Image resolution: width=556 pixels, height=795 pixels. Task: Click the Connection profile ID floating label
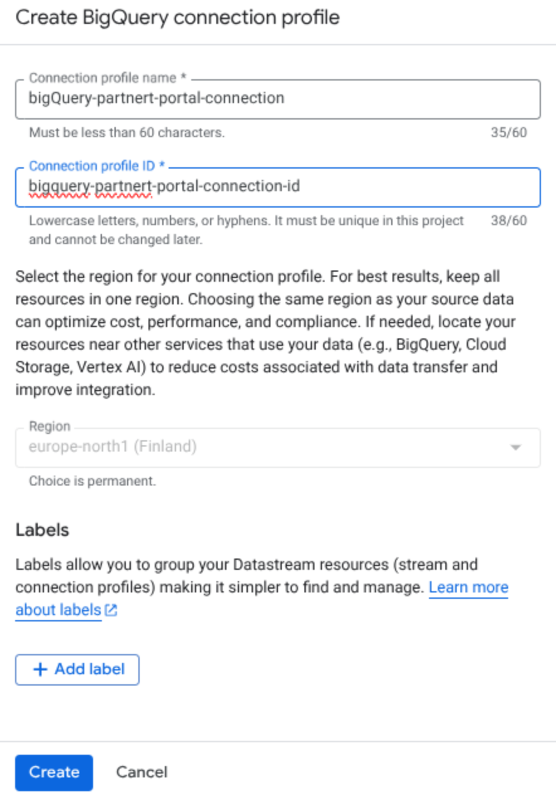tap(97, 166)
